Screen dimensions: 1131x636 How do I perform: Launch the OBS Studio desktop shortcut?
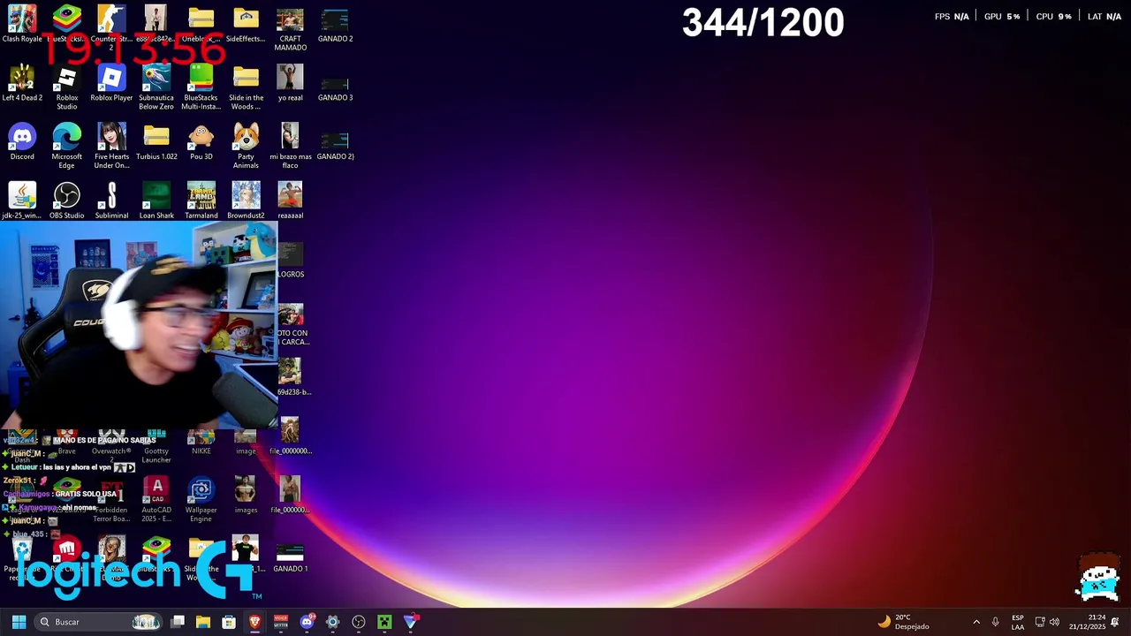[x=67, y=201]
